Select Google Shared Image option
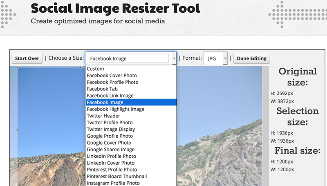The width and height of the screenshot is (327, 186). [131, 149]
